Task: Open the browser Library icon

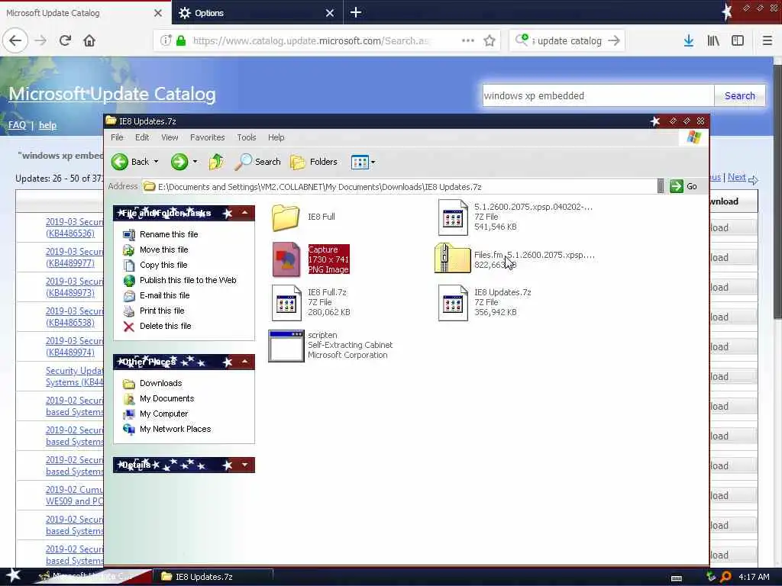Action: pyautogui.click(x=713, y=40)
